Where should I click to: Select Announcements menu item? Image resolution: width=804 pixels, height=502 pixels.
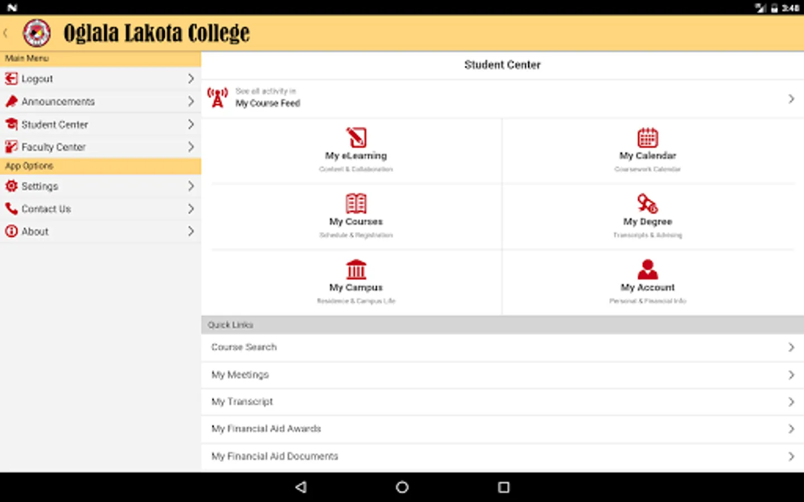(x=100, y=102)
